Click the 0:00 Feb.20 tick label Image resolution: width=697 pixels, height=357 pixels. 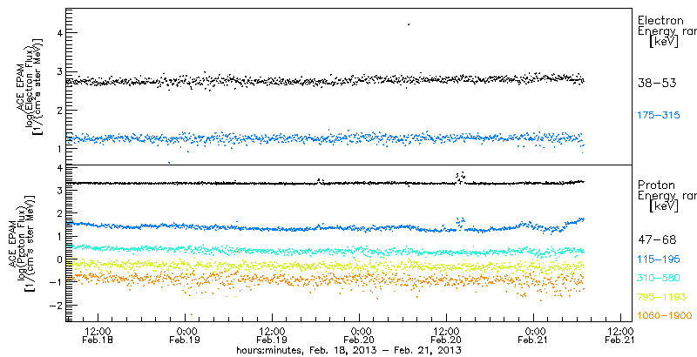359,336
